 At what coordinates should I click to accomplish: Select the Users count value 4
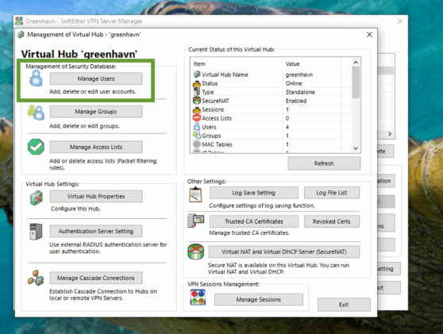tap(287, 127)
